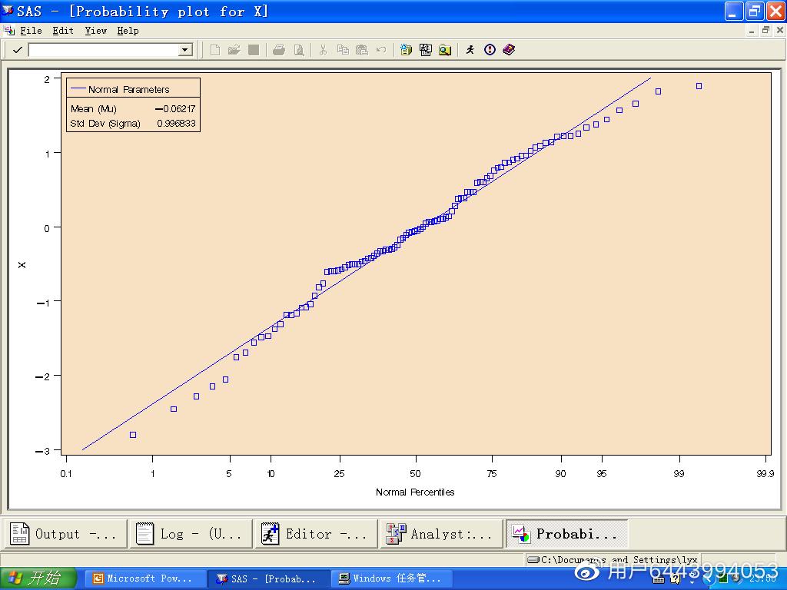Screen dimensions: 787x590
Task: Open the File menu
Action: pyautogui.click(x=31, y=31)
